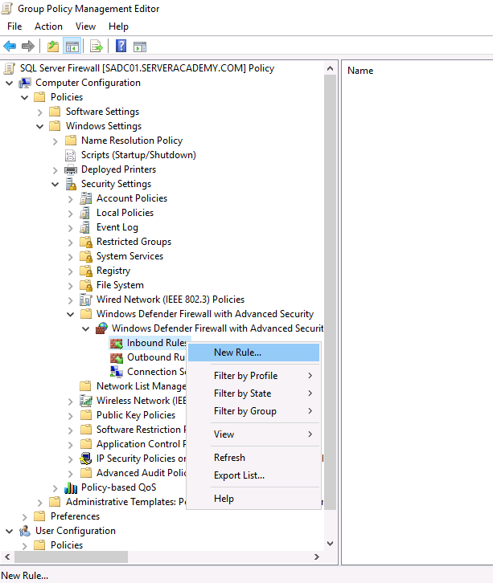Collapse the Security Settings node
Image resolution: width=493 pixels, height=583 pixels.
55,184
